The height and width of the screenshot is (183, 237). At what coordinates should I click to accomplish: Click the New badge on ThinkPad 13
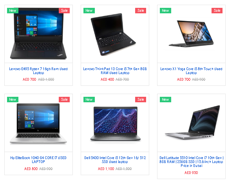[x=89, y=11]
